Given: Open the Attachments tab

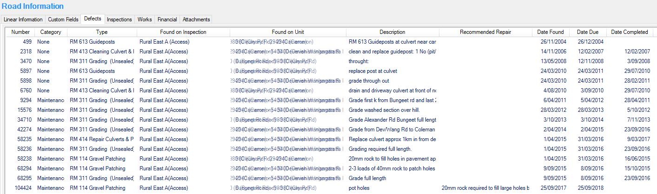Looking at the screenshot, I should (196, 19).
